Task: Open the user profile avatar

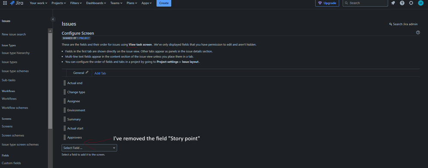Action: coord(420,3)
